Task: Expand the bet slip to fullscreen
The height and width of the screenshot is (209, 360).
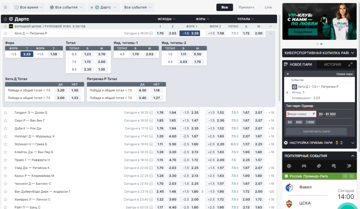Action: [x=351, y=65]
